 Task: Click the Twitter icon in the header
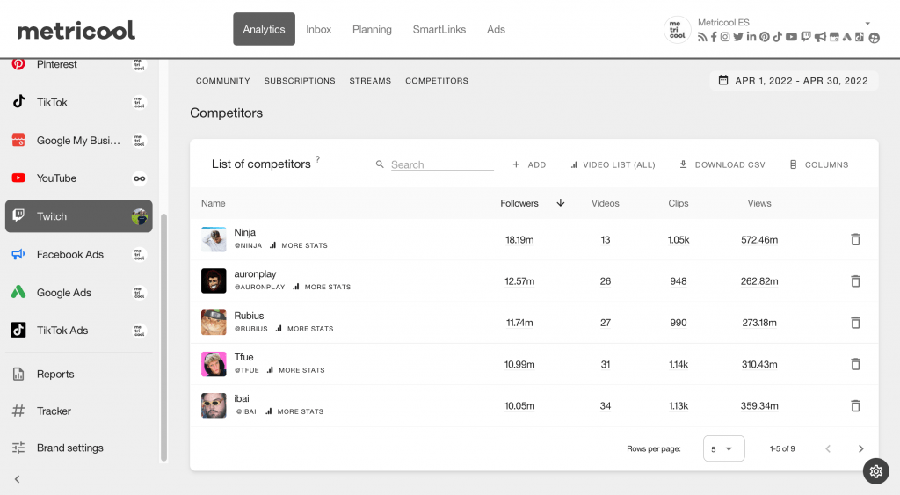tap(738, 37)
